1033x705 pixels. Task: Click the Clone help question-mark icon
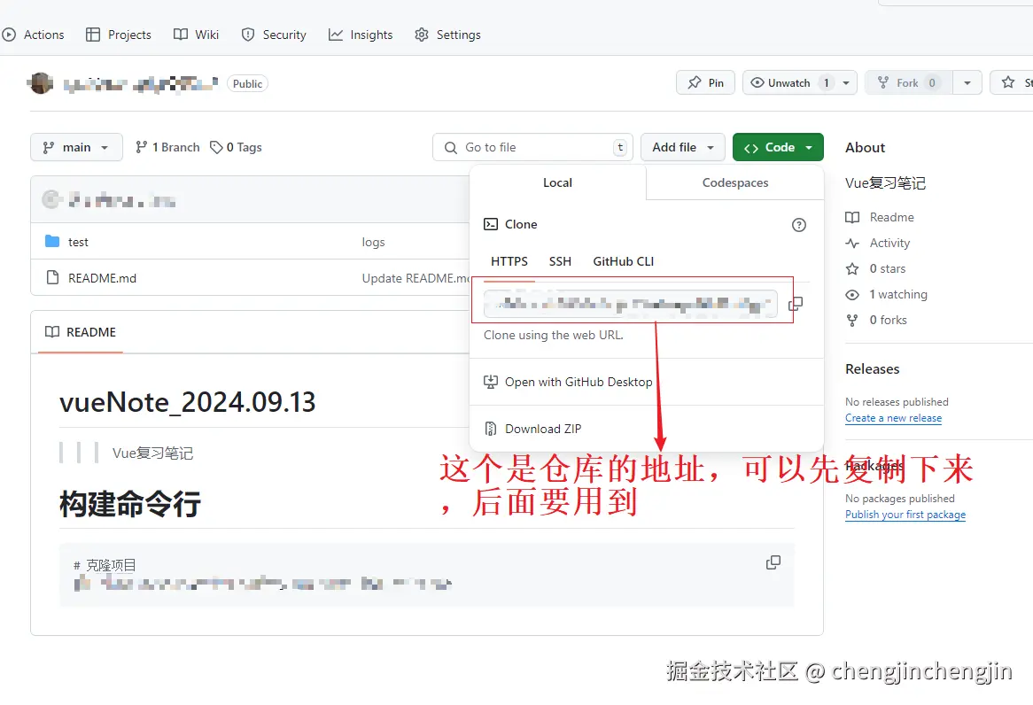pos(798,225)
